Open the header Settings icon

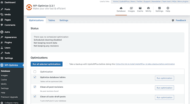[x=160, y=8]
